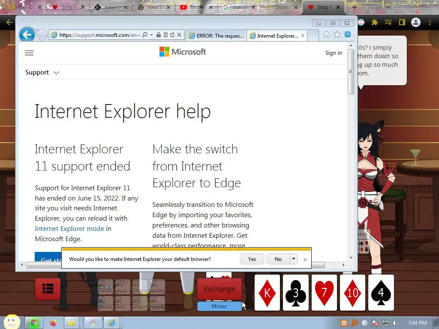Refresh the Internet Explorer page
The height and width of the screenshot is (329, 439).
[172, 35]
